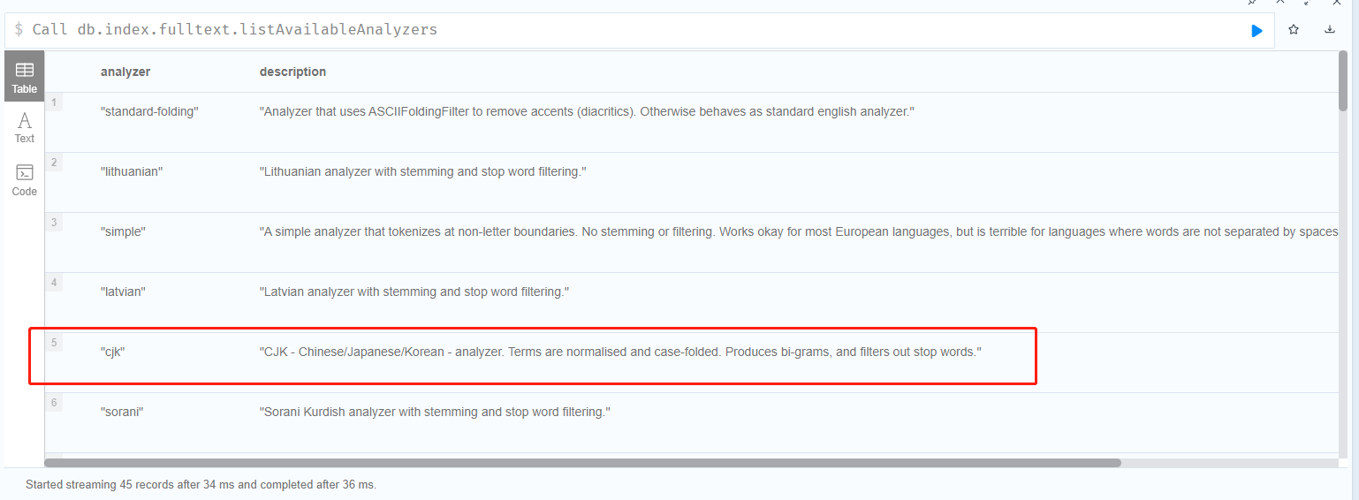Image resolution: width=1359 pixels, height=500 pixels.
Task: Click the horizontal scrollbar under the table
Action: pos(583,462)
